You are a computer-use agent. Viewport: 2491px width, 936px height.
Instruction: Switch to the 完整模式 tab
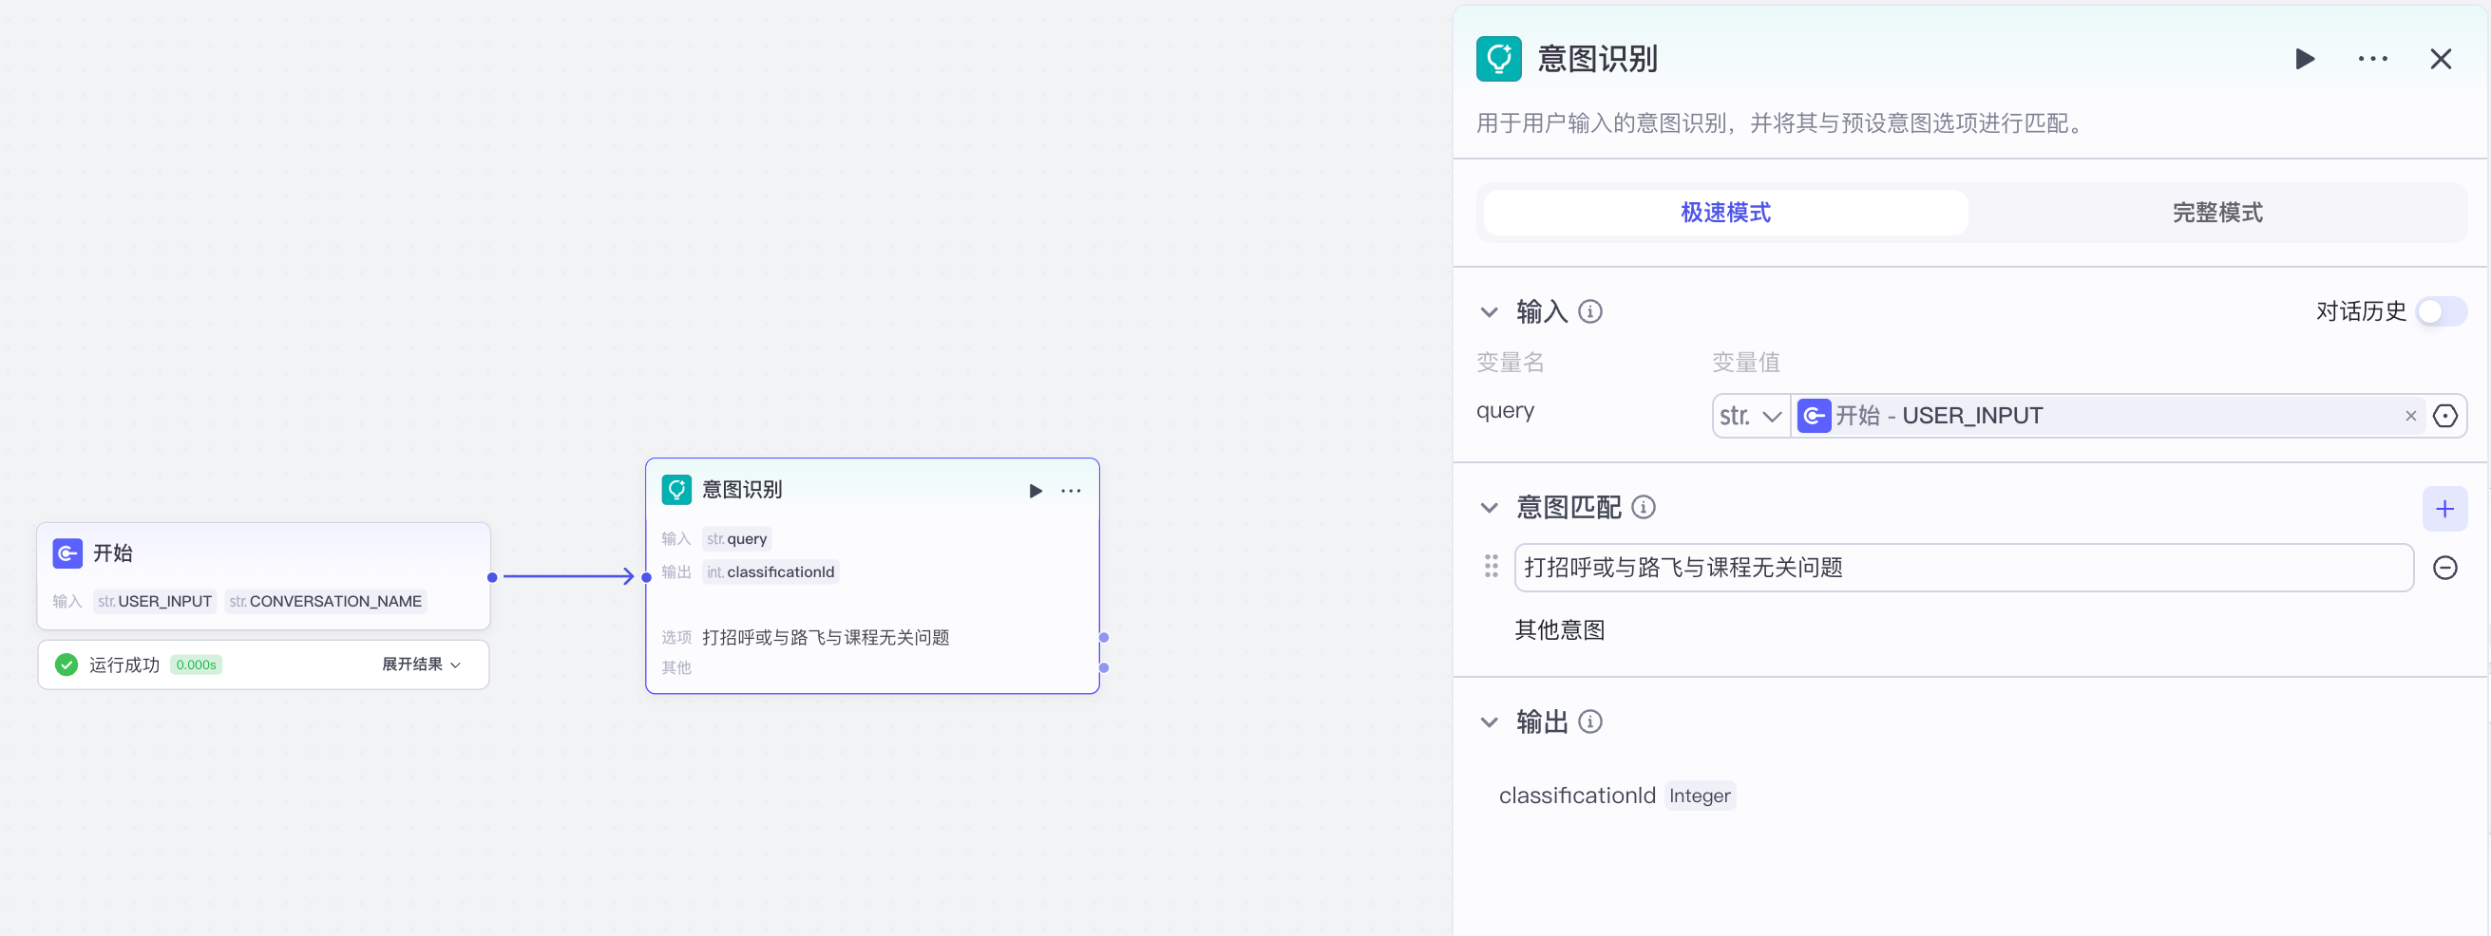[x=2216, y=213]
